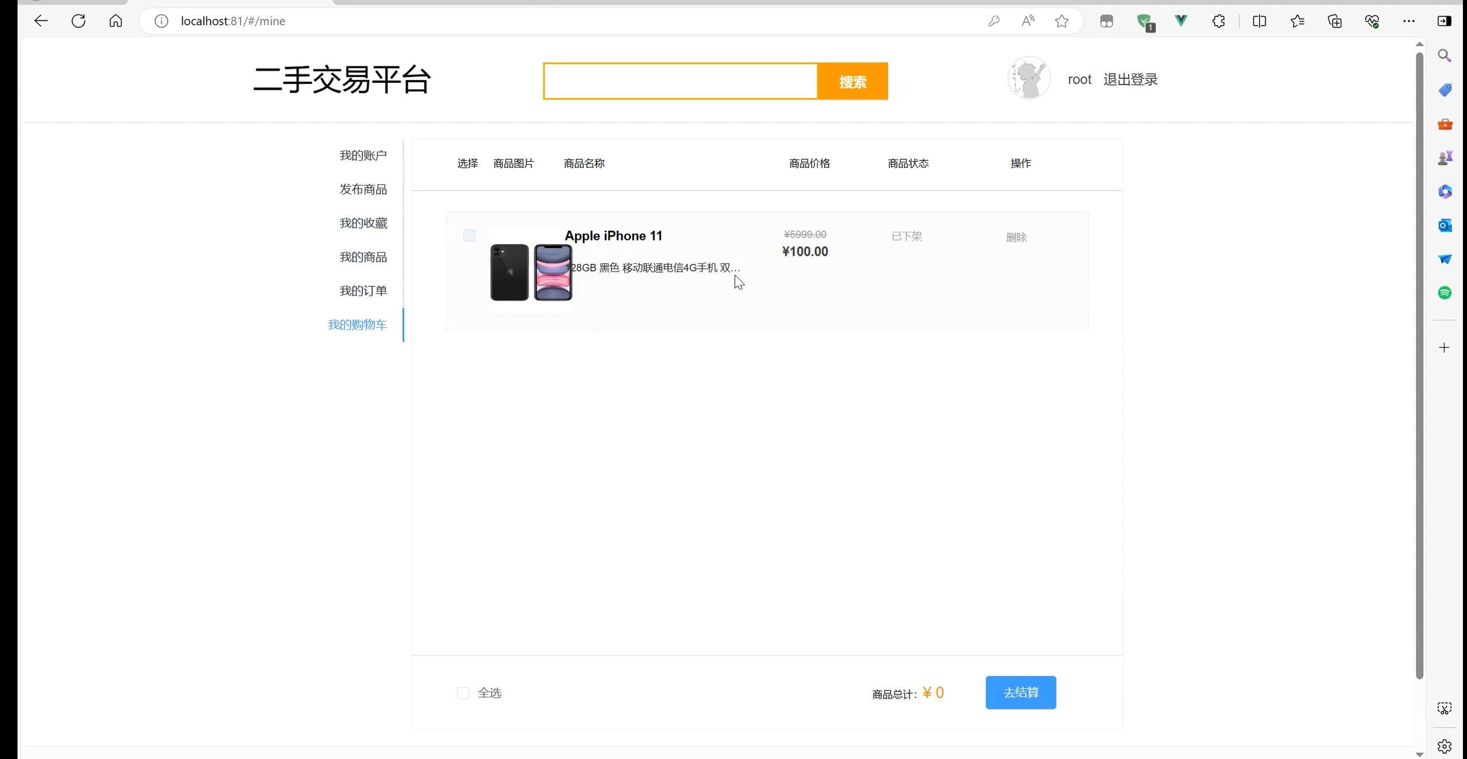Screen dimensions: 1467x759
Task: Click the ¥5999.00 original price
Action: [805, 235]
